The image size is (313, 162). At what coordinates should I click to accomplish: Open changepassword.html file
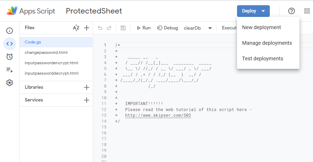[46, 53]
